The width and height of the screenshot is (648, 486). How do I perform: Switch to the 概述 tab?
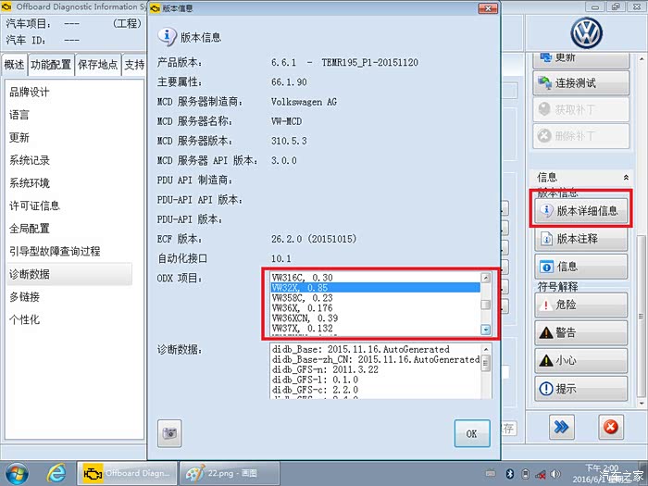pyautogui.click(x=15, y=65)
